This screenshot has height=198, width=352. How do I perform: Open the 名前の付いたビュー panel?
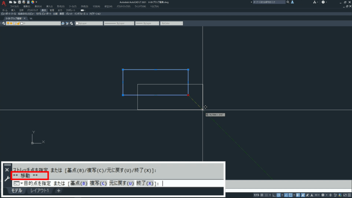tap(26, 14)
